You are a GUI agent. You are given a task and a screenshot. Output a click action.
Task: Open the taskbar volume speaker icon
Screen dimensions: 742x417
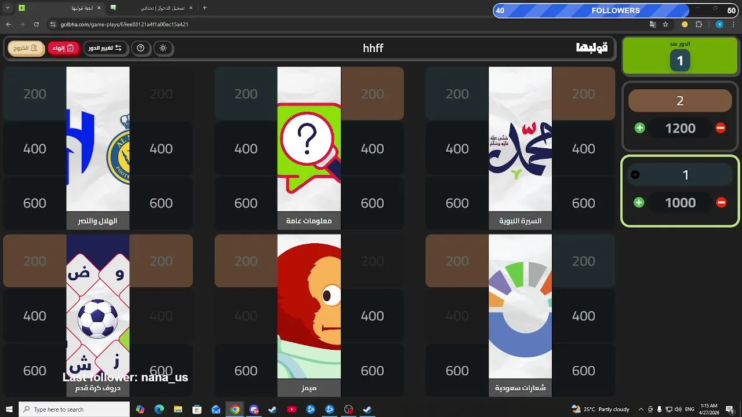tap(678, 409)
